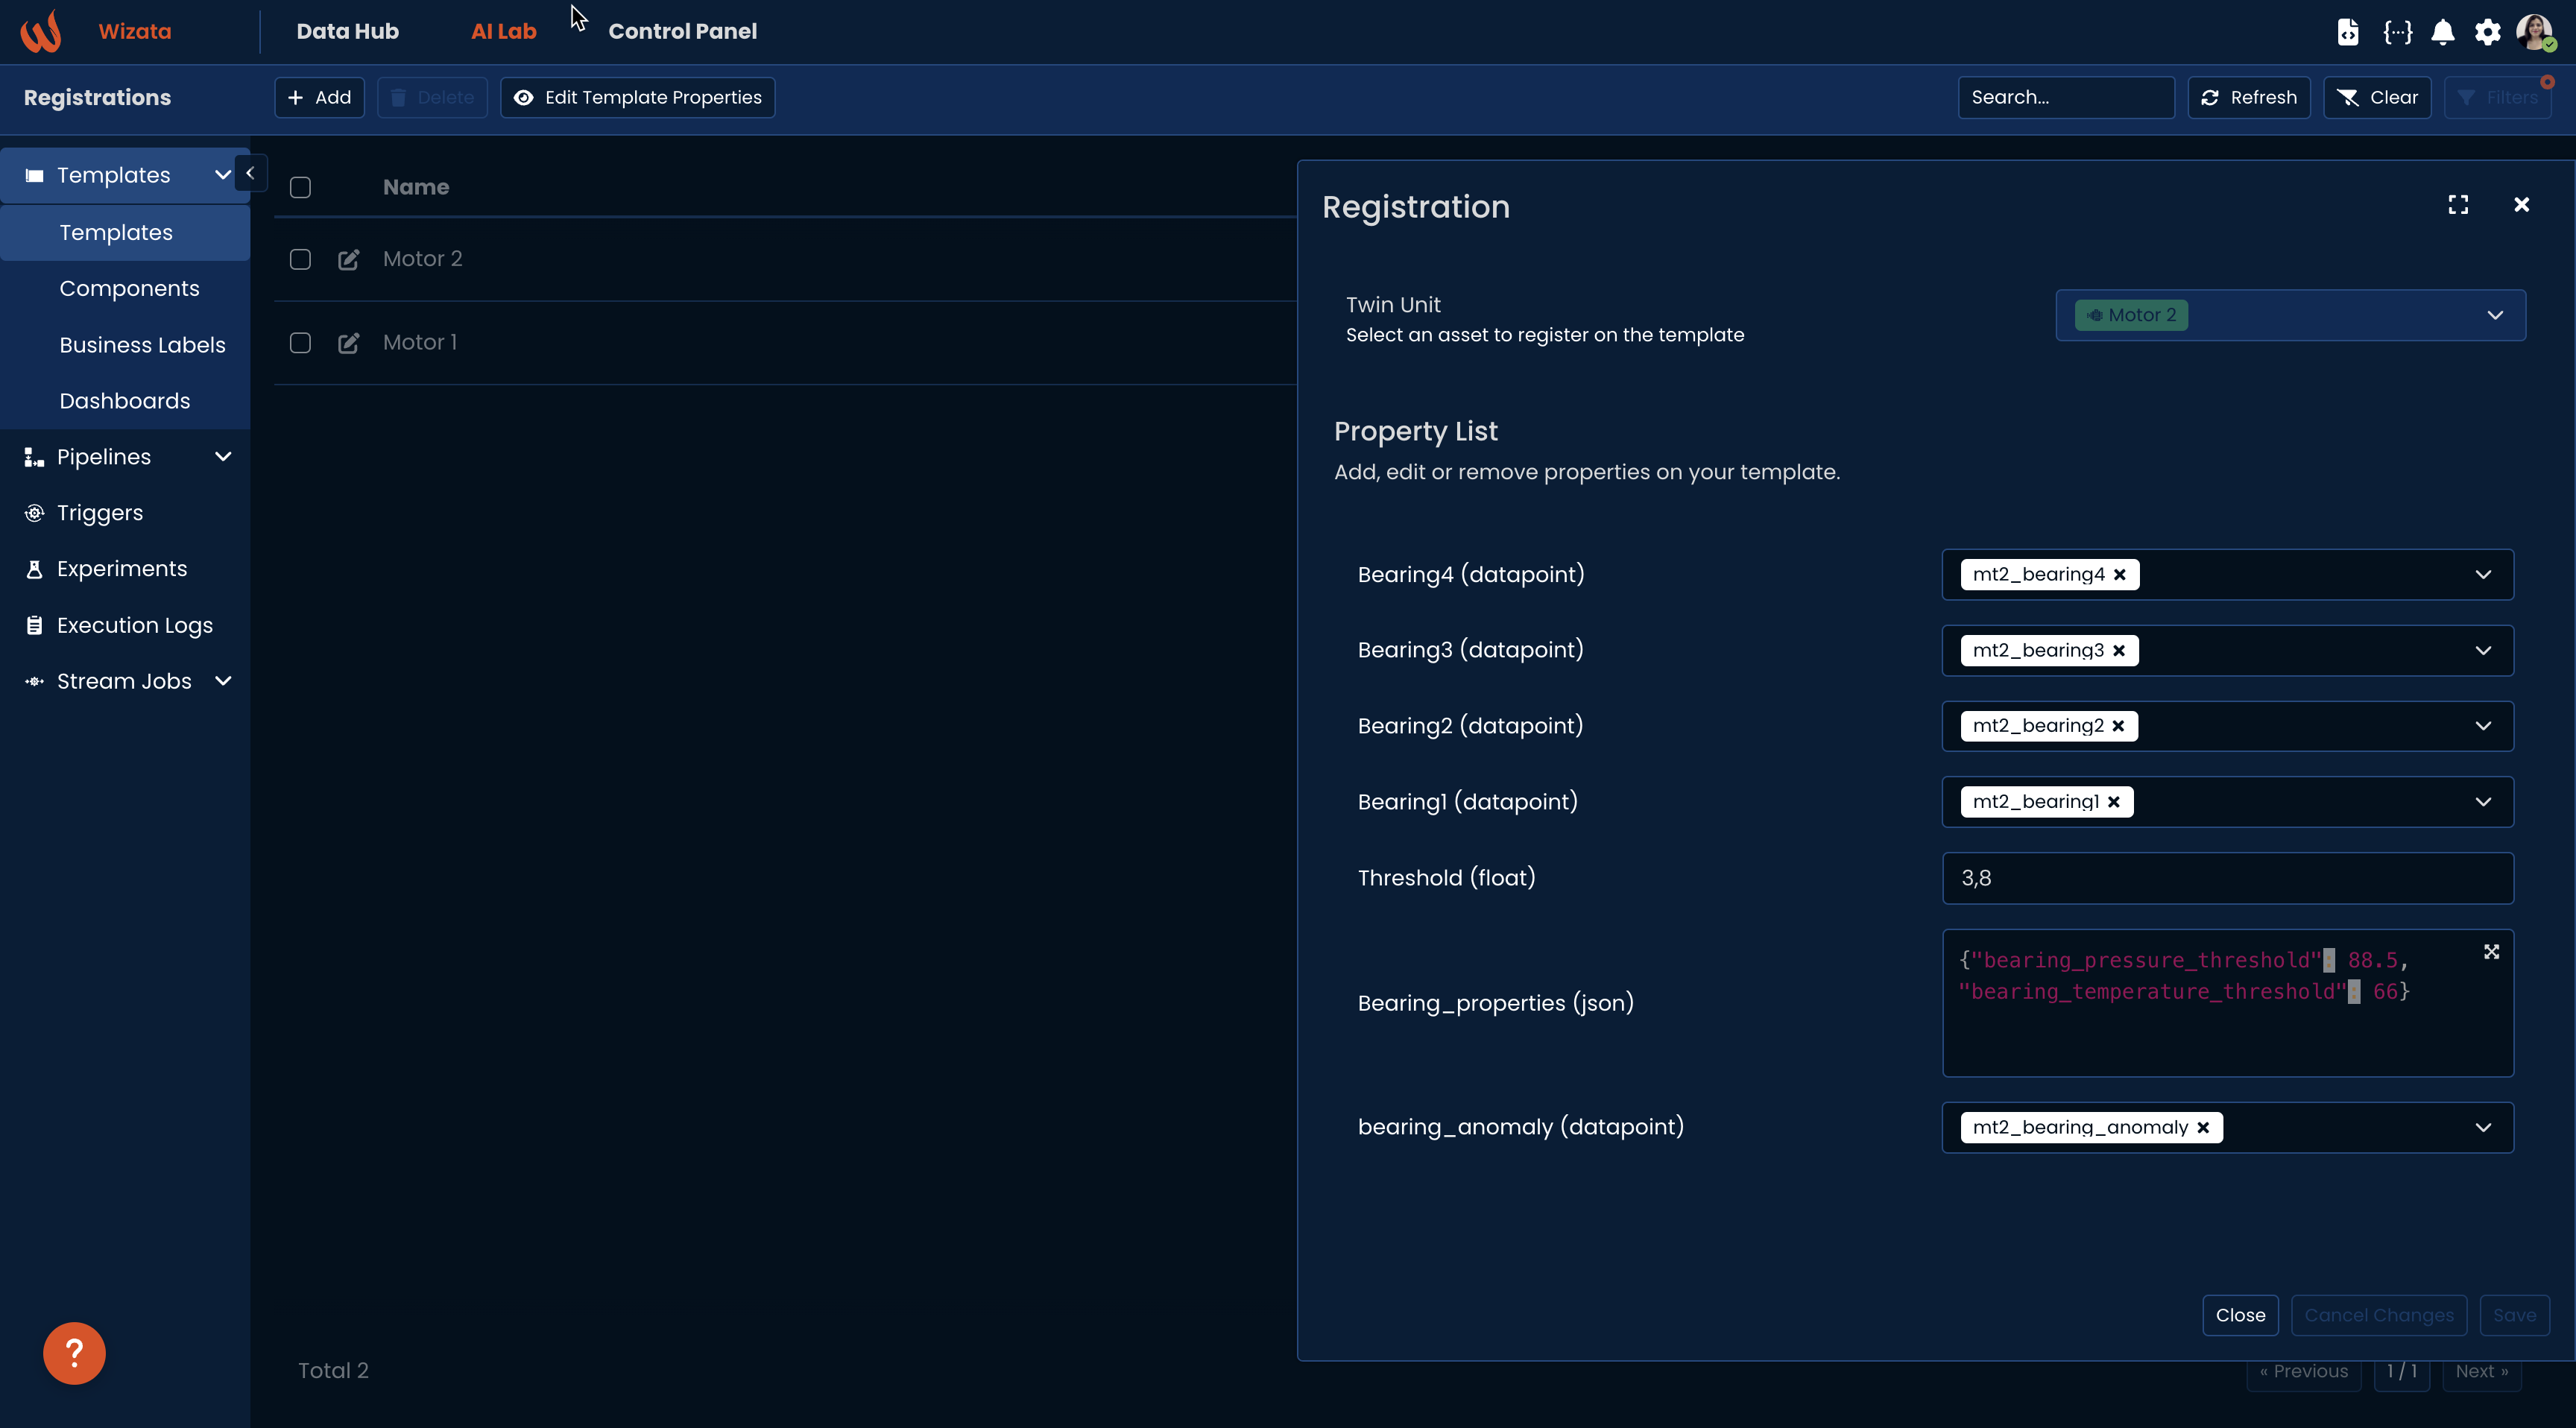Open Business Labels in the sidebar
2576x1428 pixels.
pos(142,345)
